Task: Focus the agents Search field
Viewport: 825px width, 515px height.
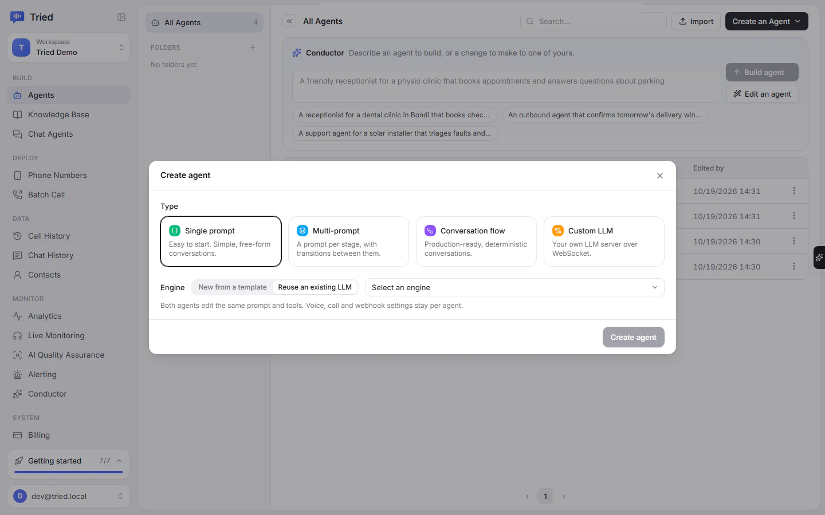Action: pos(594,21)
